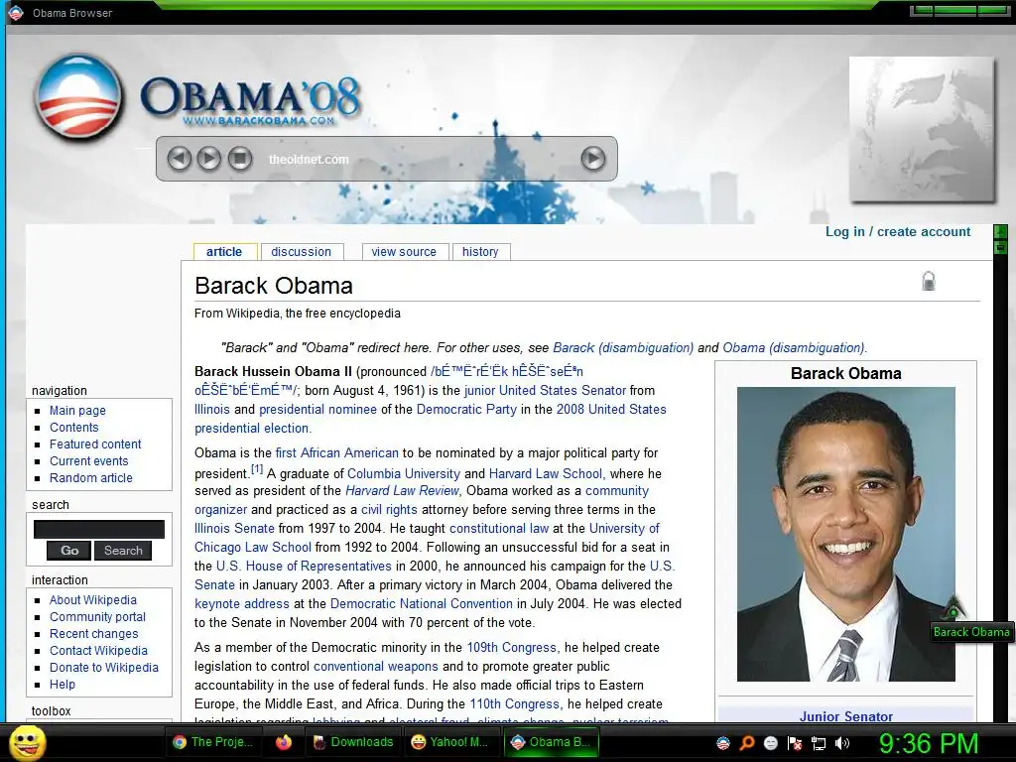Click the Go arrow beside the address bar
Screen dimensions: 1016x762
pyautogui.click(x=592, y=158)
